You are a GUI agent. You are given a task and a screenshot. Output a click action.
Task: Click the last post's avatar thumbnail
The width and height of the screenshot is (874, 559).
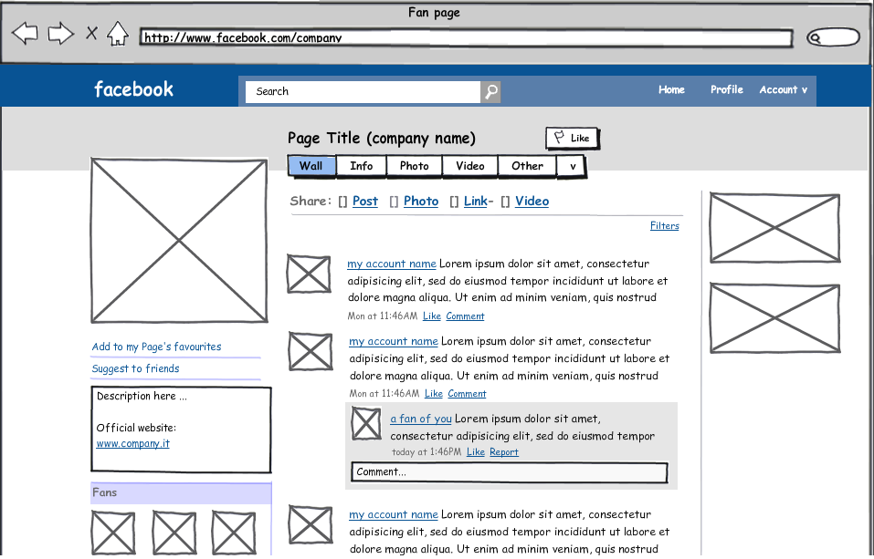coord(311,524)
